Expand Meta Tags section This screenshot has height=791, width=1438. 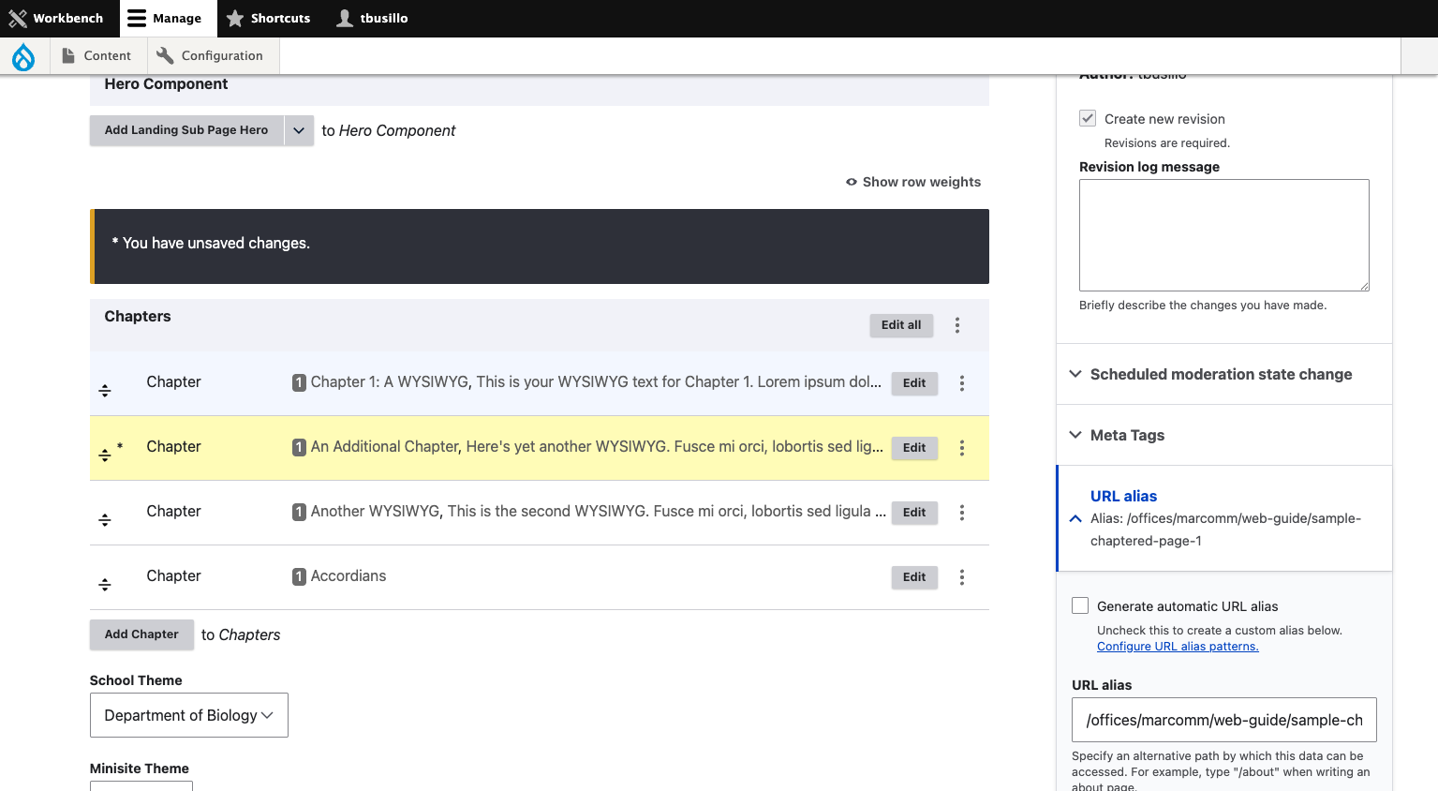(x=1223, y=435)
